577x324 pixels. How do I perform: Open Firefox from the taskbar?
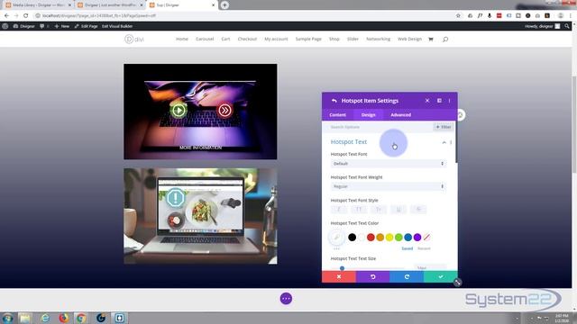pos(64,318)
